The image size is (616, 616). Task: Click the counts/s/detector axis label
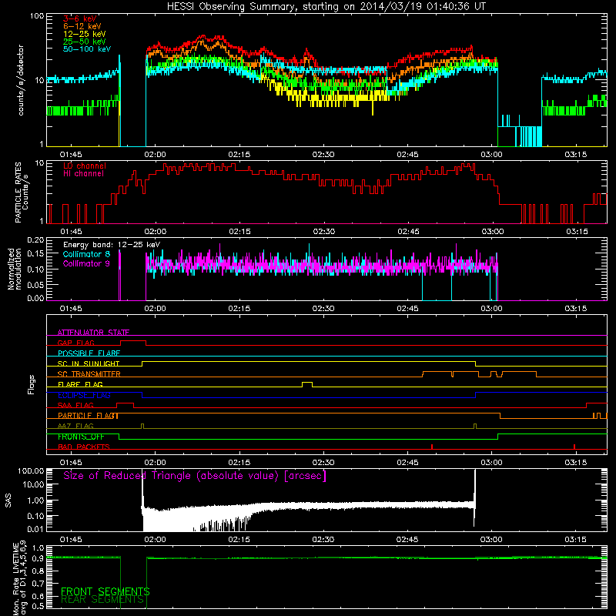pos(21,80)
